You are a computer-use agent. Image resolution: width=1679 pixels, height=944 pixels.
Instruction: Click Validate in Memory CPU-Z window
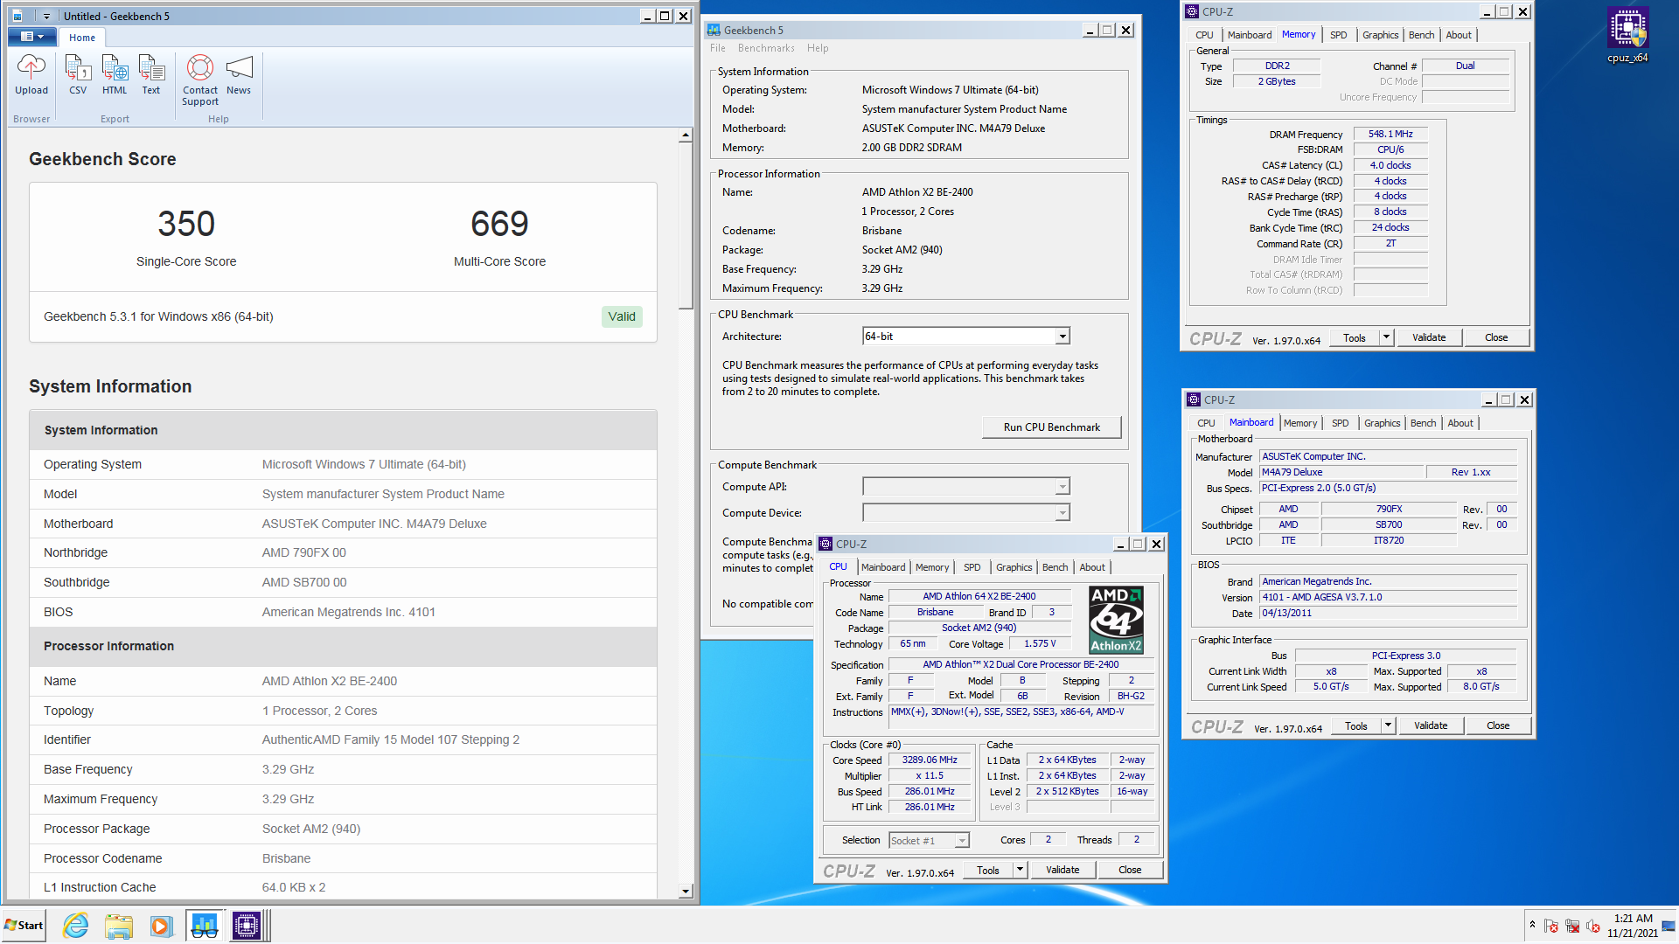click(x=1429, y=338)
